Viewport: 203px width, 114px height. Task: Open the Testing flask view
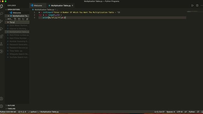[x=1, y=44]
